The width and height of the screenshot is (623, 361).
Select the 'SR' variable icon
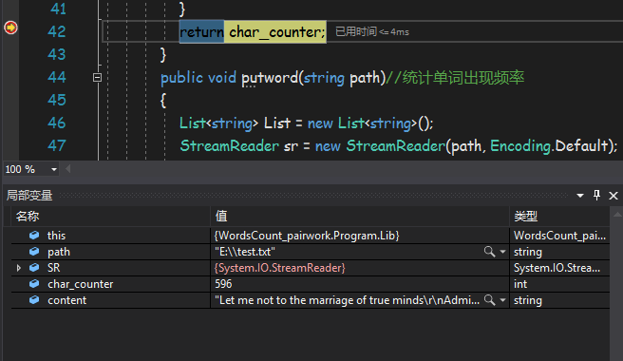(x=34, y=268)
